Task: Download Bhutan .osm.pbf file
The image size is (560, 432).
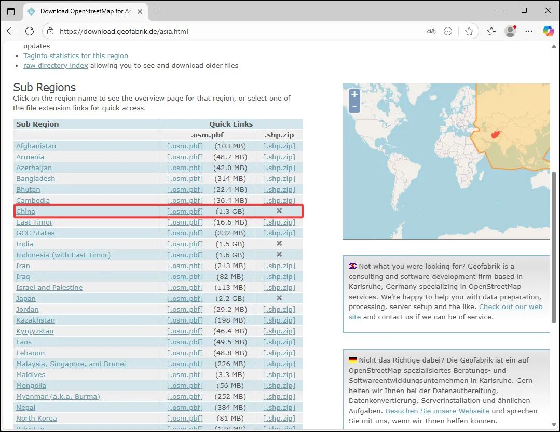Action: click(x=185, y=189)
